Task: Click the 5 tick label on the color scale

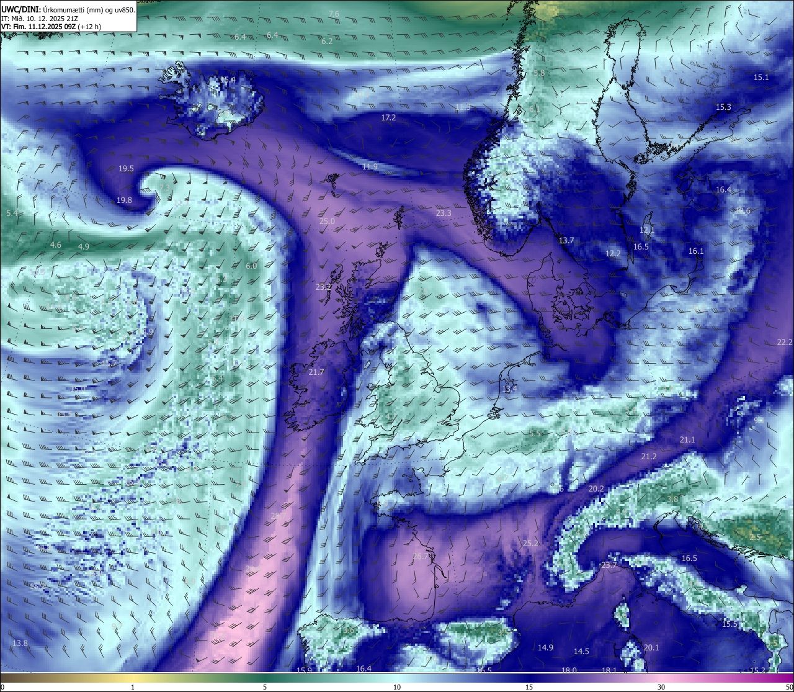Action: 265,687
